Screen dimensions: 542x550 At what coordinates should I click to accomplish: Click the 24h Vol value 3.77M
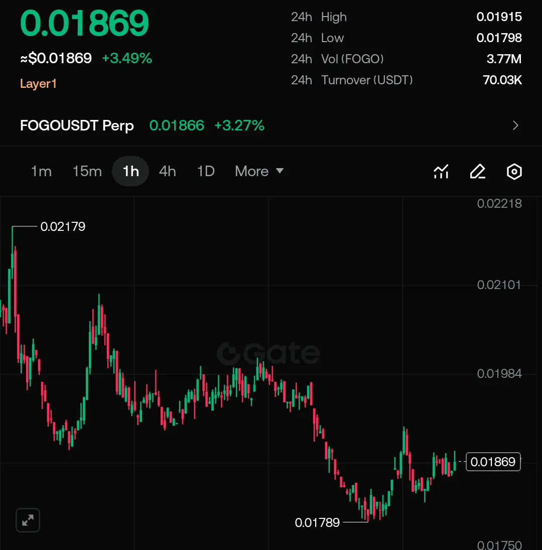pyautogui.click(x=504, y=59)
